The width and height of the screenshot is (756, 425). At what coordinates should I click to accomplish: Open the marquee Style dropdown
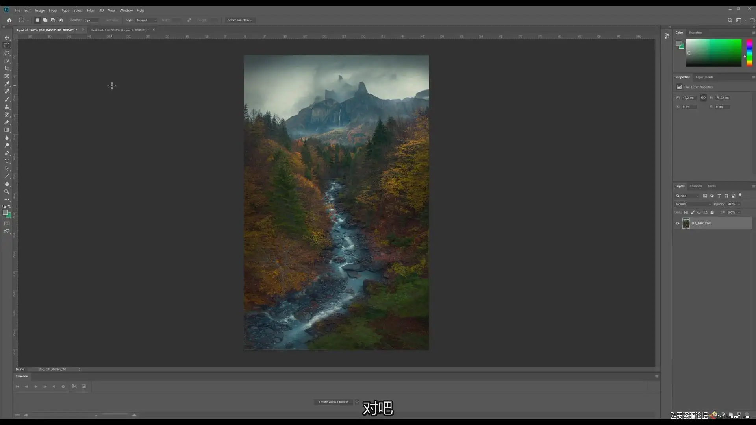[146, 20]
